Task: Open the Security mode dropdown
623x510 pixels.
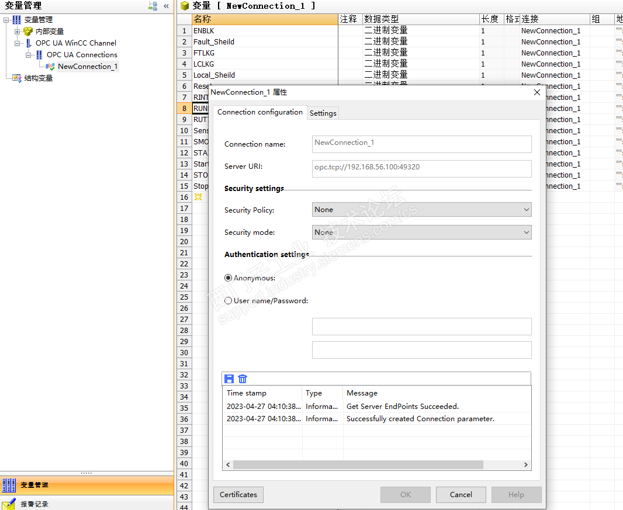Action: click(421, 233)
